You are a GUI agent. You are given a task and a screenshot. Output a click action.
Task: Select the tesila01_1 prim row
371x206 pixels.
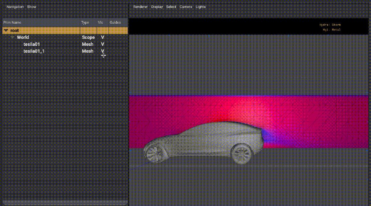(34, 51)
